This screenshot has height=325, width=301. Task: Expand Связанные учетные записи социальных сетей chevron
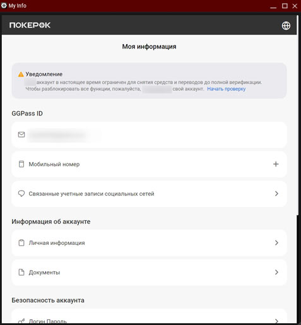[276, 194]
